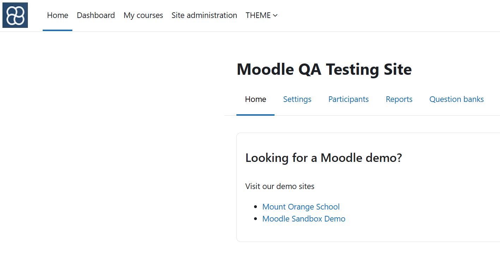Click the Looking for a Moodle demo? heading
The image size is (500, 255).
[x=324, y=158]
